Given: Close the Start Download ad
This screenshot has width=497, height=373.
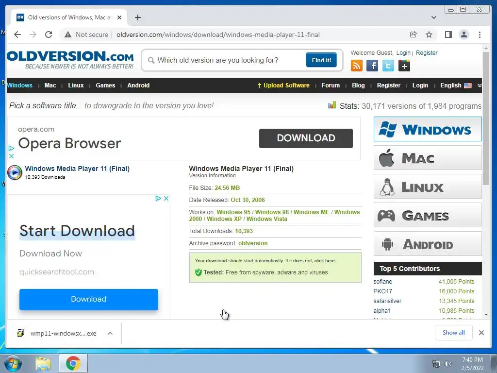Looking at the screenshot, I should (x=166, y=198).
